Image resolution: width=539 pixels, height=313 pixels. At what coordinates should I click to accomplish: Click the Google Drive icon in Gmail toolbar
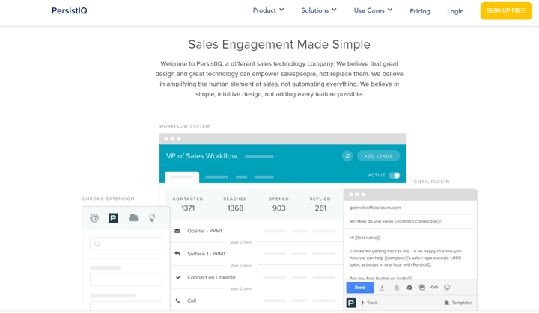(x=409, y=288)
